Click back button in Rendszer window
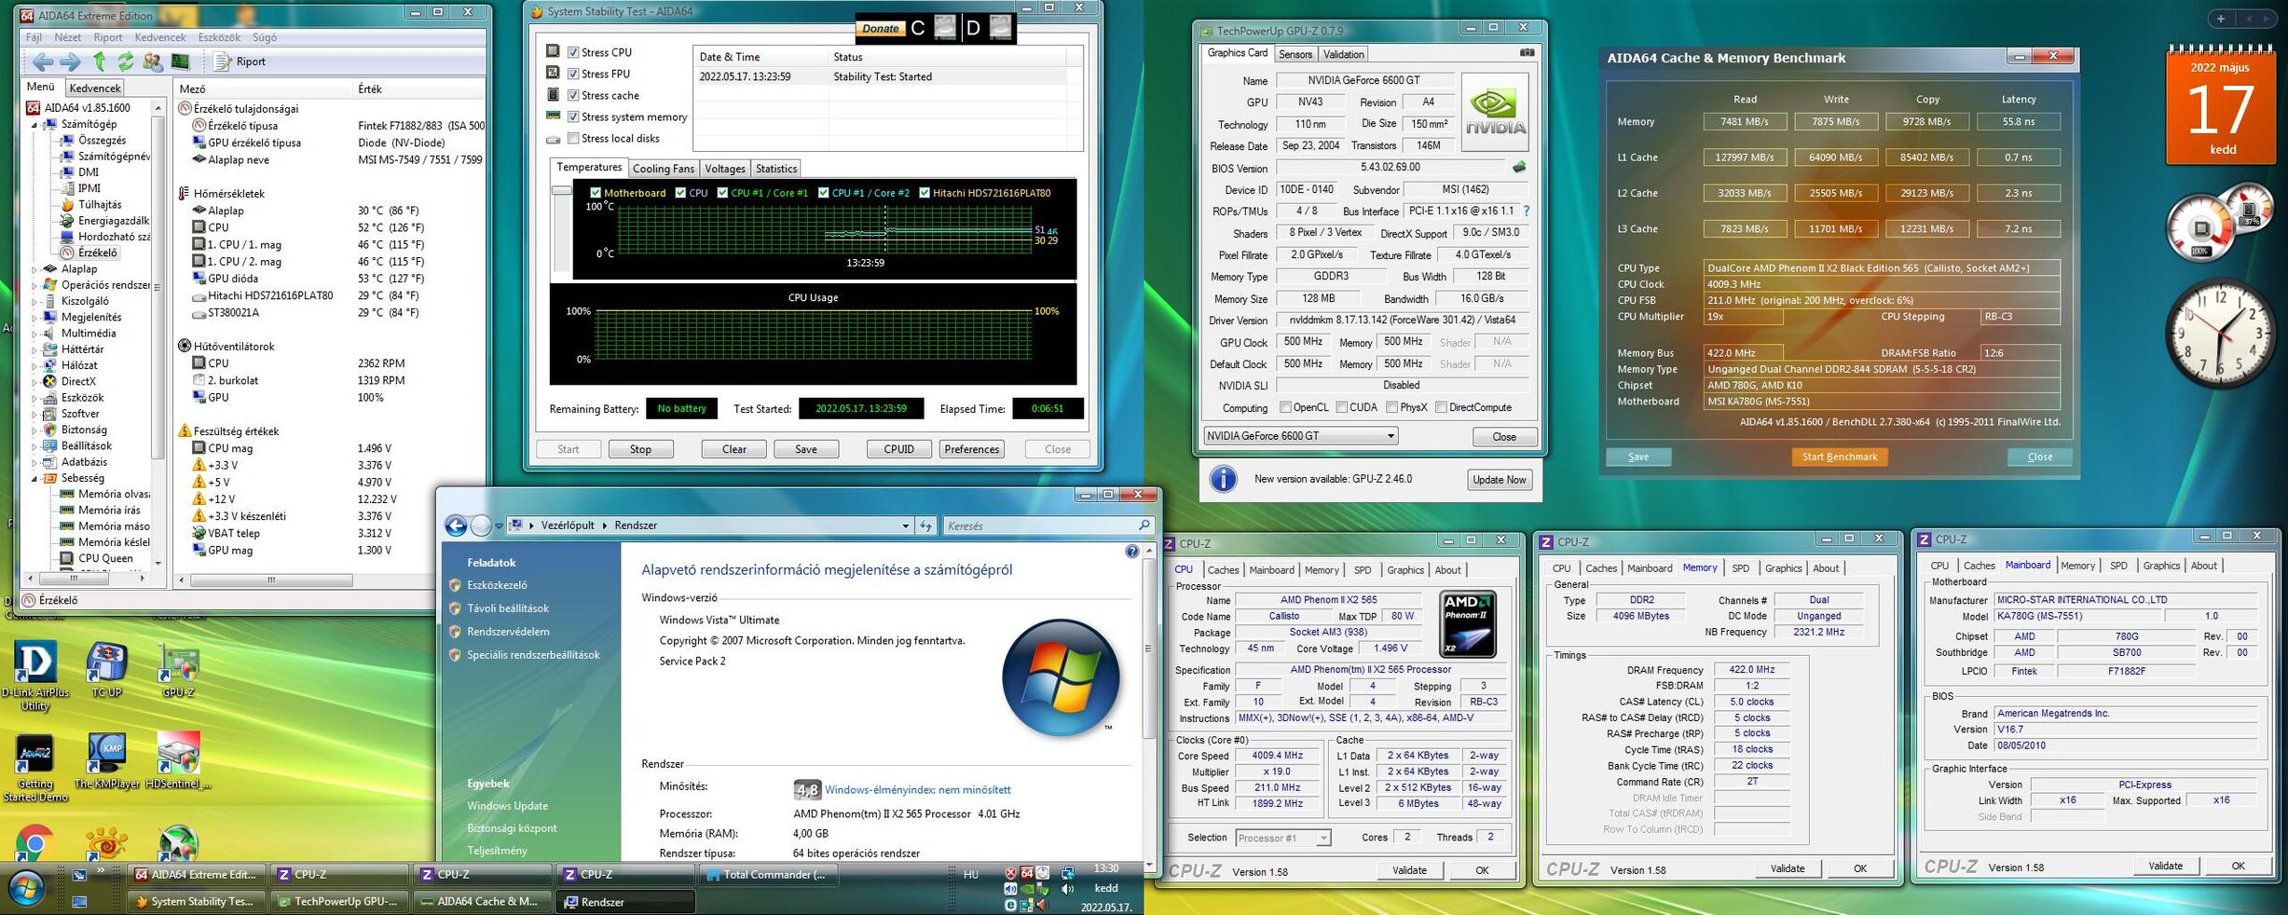2288x915 pixels. [456, 526]
